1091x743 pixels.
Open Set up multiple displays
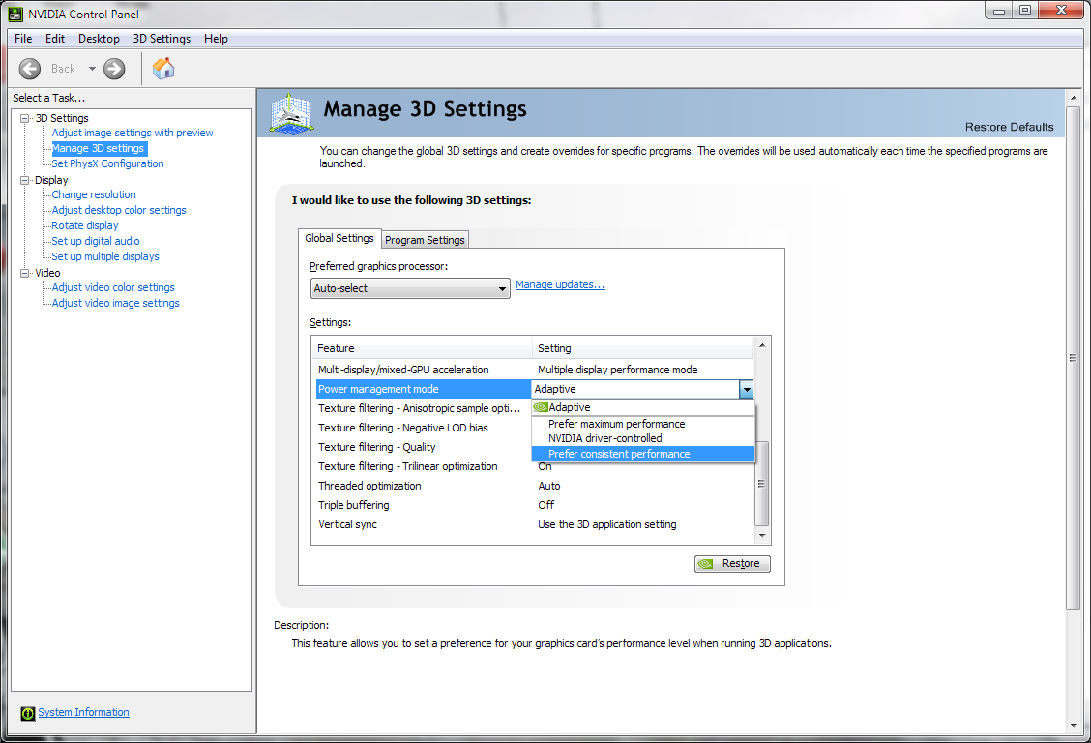(105, 256)
